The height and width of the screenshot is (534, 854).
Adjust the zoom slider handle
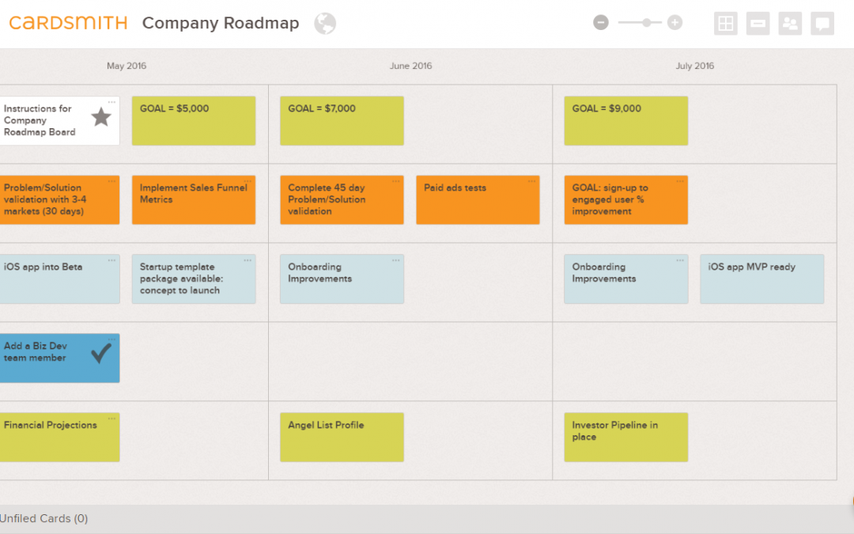tap(647, 22)
